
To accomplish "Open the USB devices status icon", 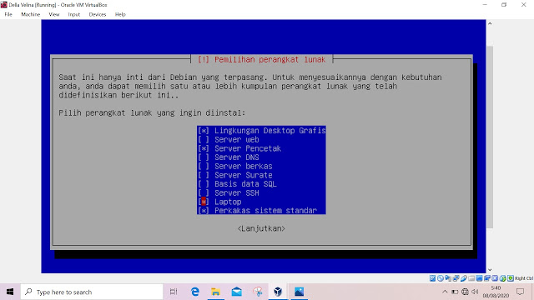I will pos(464,278).
